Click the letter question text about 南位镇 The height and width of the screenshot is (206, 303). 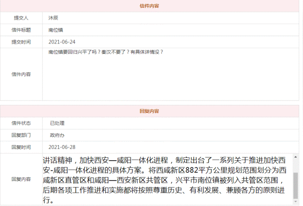[106, 52]
